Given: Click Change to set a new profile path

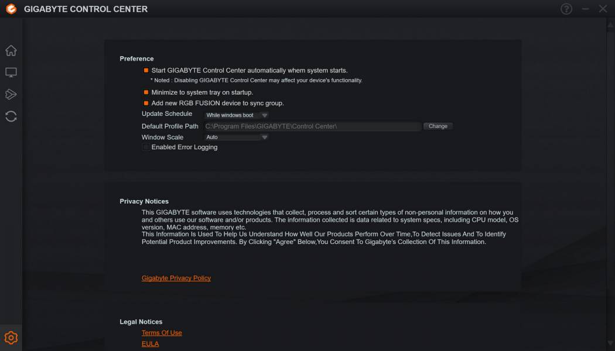Looking at the screenshot, I should tap(438, 126).
